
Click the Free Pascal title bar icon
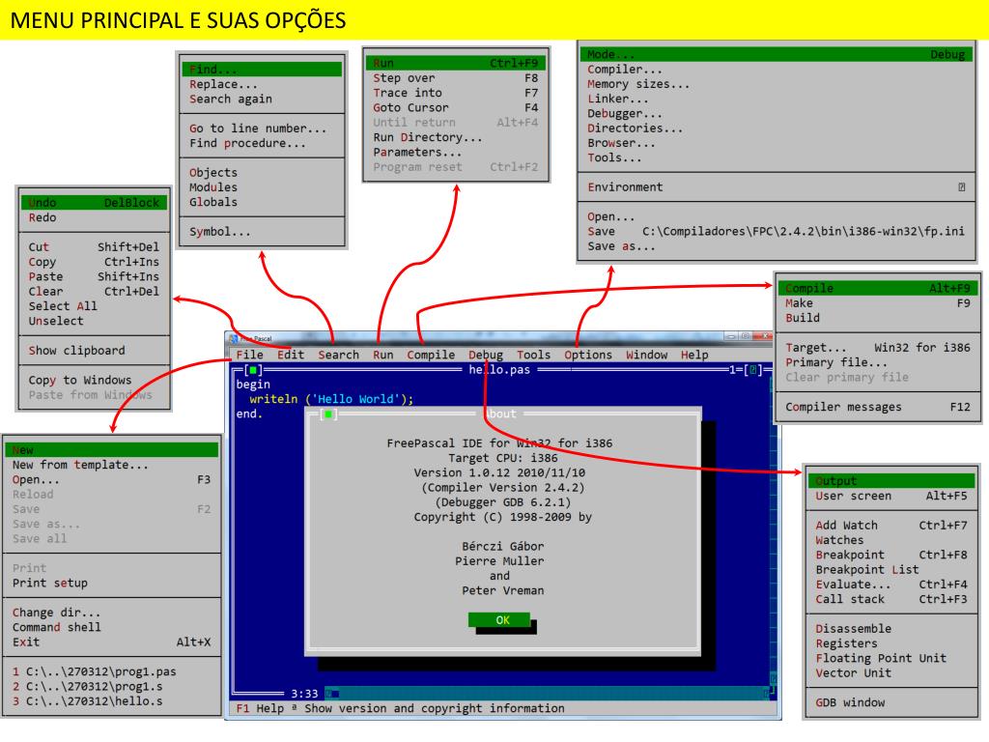click(234, 339)
